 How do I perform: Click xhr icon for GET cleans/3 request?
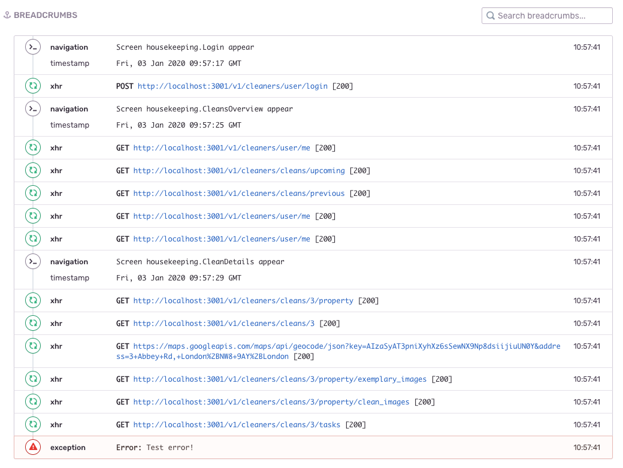[33, 323]
